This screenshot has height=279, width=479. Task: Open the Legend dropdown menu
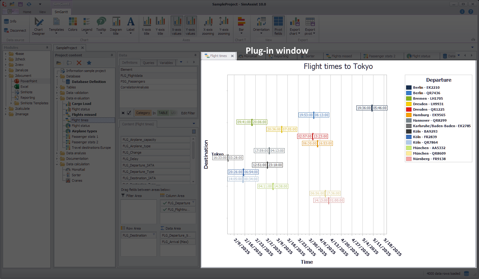(87, 26)
